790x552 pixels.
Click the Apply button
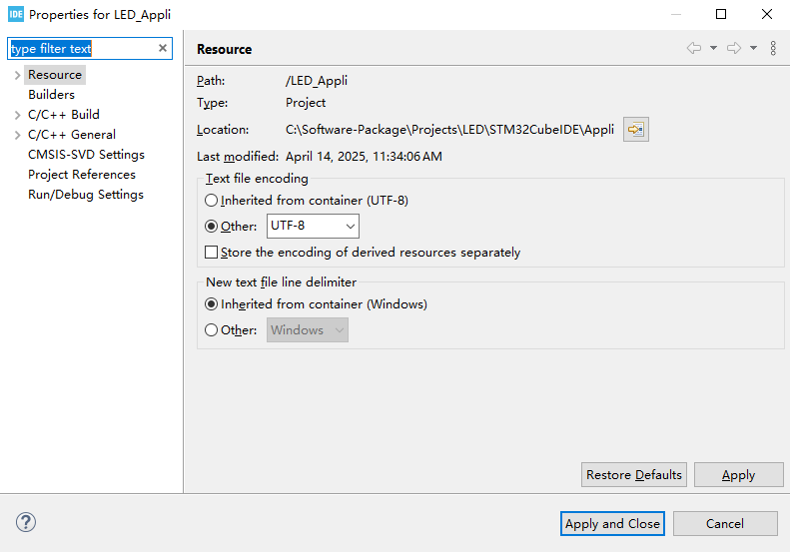tap(739, 474)
